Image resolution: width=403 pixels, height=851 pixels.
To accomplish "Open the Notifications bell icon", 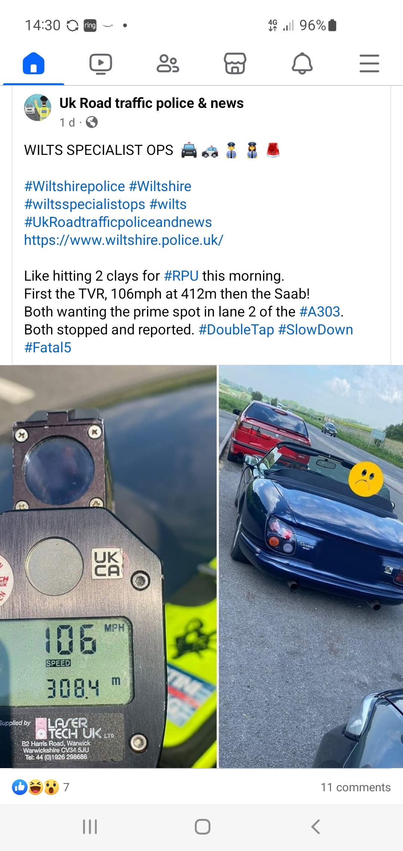I will coord(302,63).
